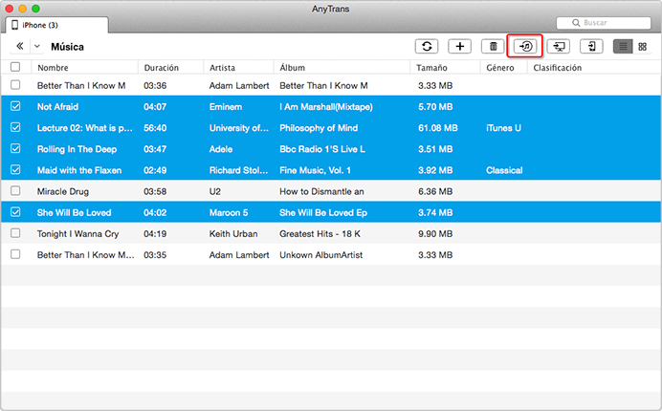Check the first Better Than I Know M checkbox
The image size is (662, 411).
click(x=15, y=85)
